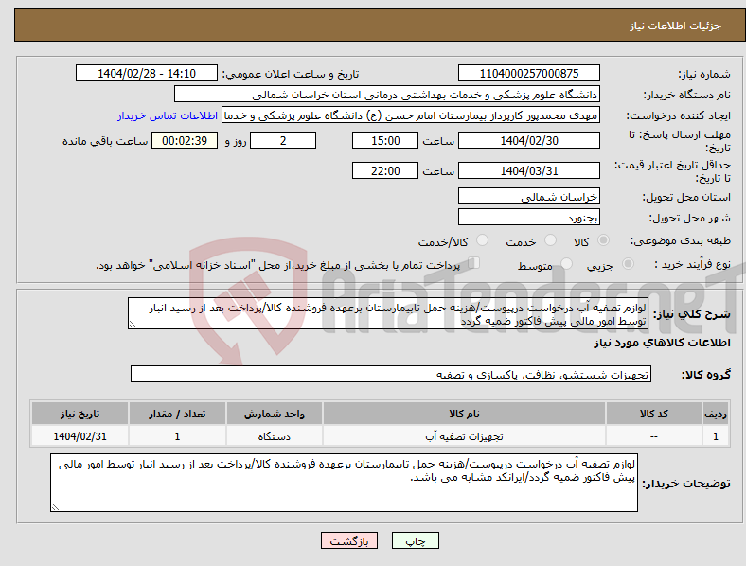Click the validity time field 22:00
Screen dimensions: 746x566
(385, 170)
